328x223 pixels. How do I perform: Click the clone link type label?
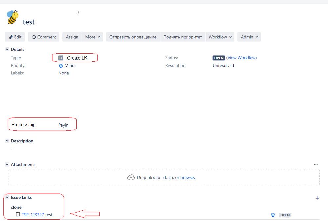click(16, 207)
